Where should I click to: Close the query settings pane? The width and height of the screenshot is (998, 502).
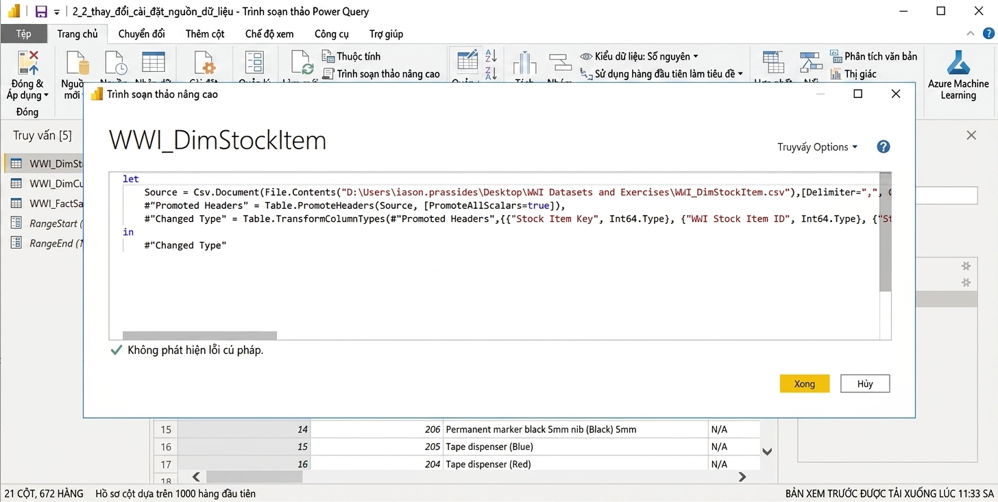tap(971, 136)
